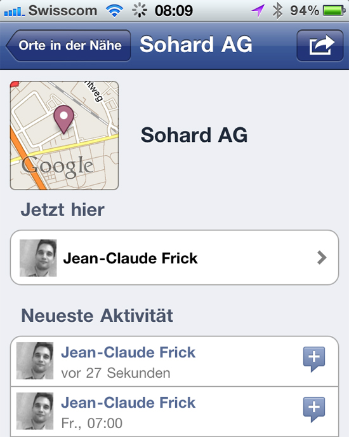This screenshot has height=437, width=349.
Task: Tap the battery indicator icon
Action: (334, 11)
